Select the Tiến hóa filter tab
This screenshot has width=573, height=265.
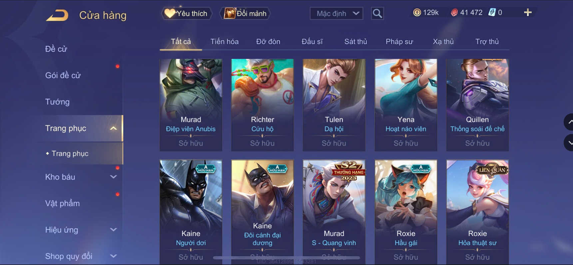[224, 42]
